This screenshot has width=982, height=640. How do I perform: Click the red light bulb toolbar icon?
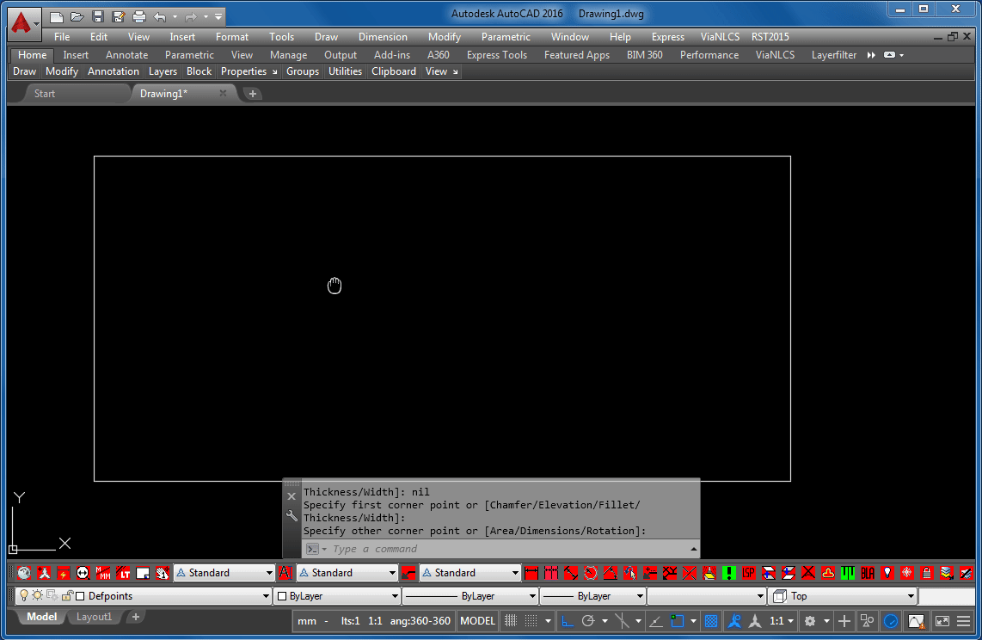tap(887, 572)
